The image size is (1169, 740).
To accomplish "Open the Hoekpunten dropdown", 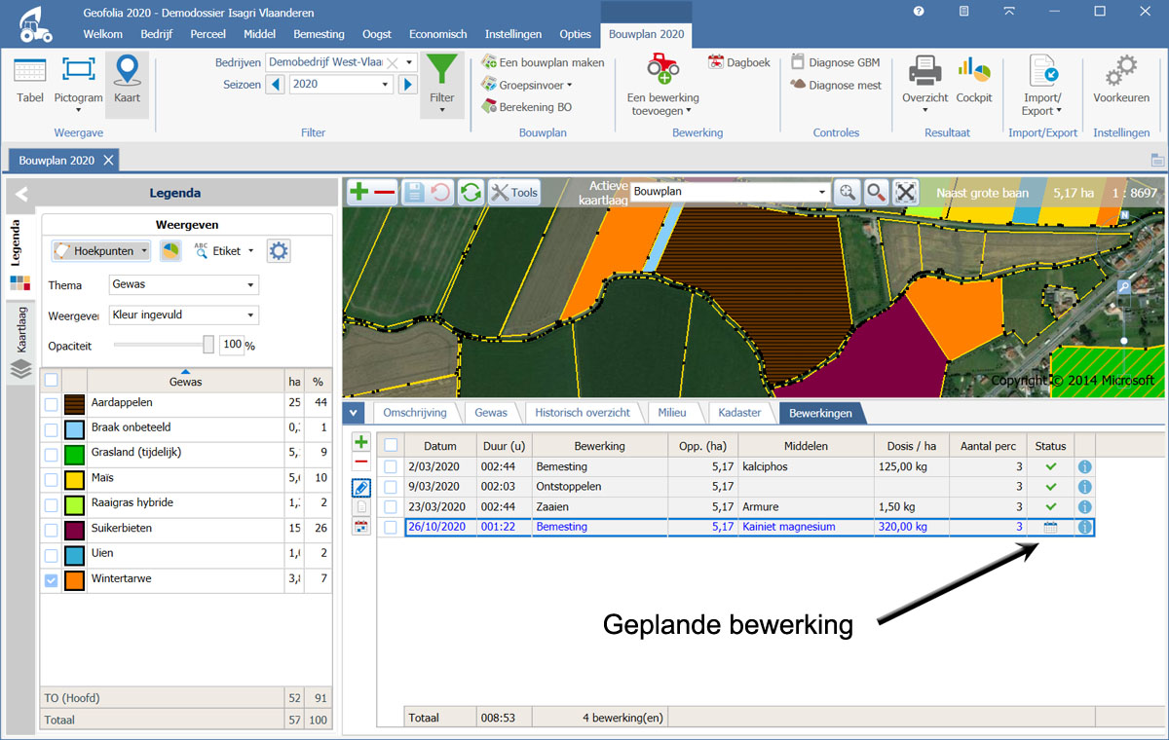I will (145, 251).
